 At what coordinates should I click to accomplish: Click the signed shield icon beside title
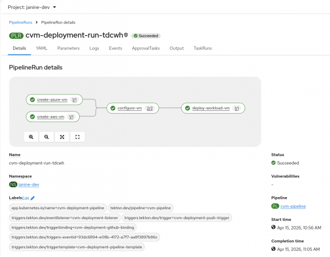tap(126, 35)
